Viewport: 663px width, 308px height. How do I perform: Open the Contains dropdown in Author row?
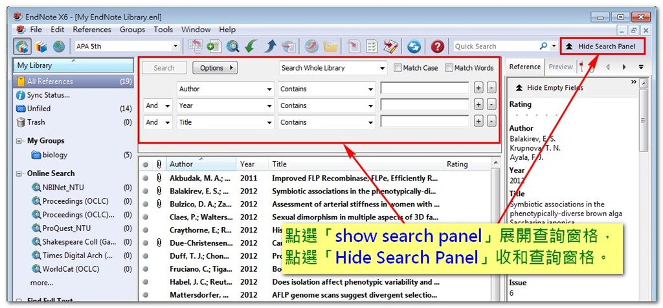[370, 89]
